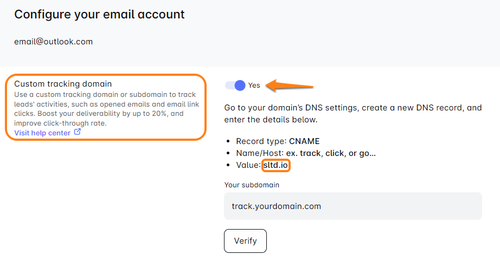Select the bold word click in Name/Host examples
Image resolution: width=500 pixels, height=261 pixels.
(x=335, y=153)
